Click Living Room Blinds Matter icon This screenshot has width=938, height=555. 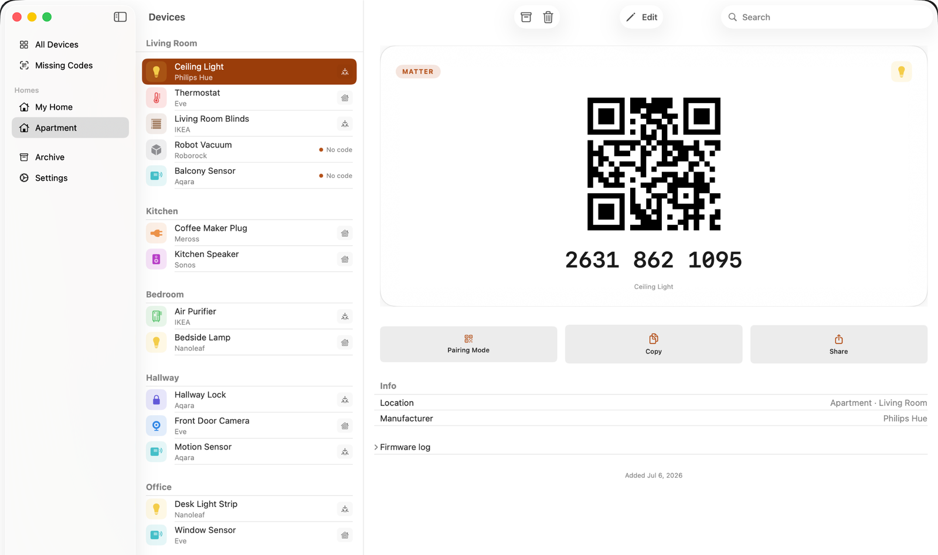(345, 124)
